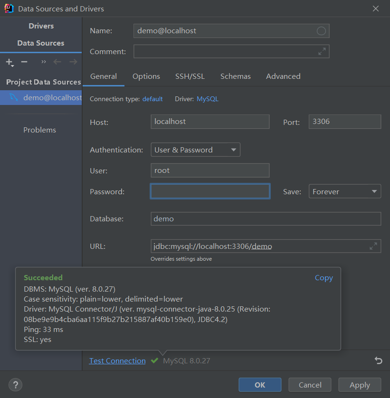Focus the Name input field
Screen dimensions: 390x398
click(231, 31)
